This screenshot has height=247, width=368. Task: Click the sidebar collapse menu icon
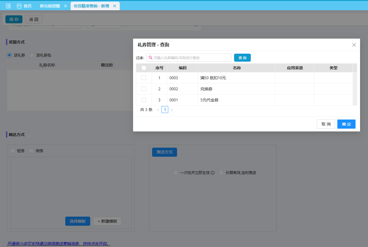pos(8,6)
